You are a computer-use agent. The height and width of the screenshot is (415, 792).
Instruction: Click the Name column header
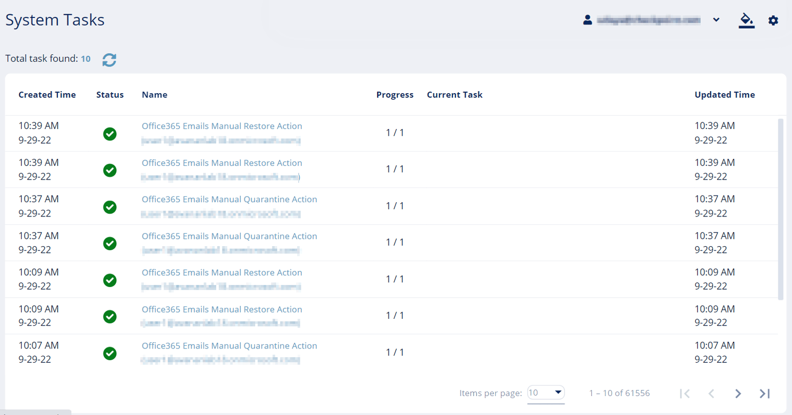[154, 95]
